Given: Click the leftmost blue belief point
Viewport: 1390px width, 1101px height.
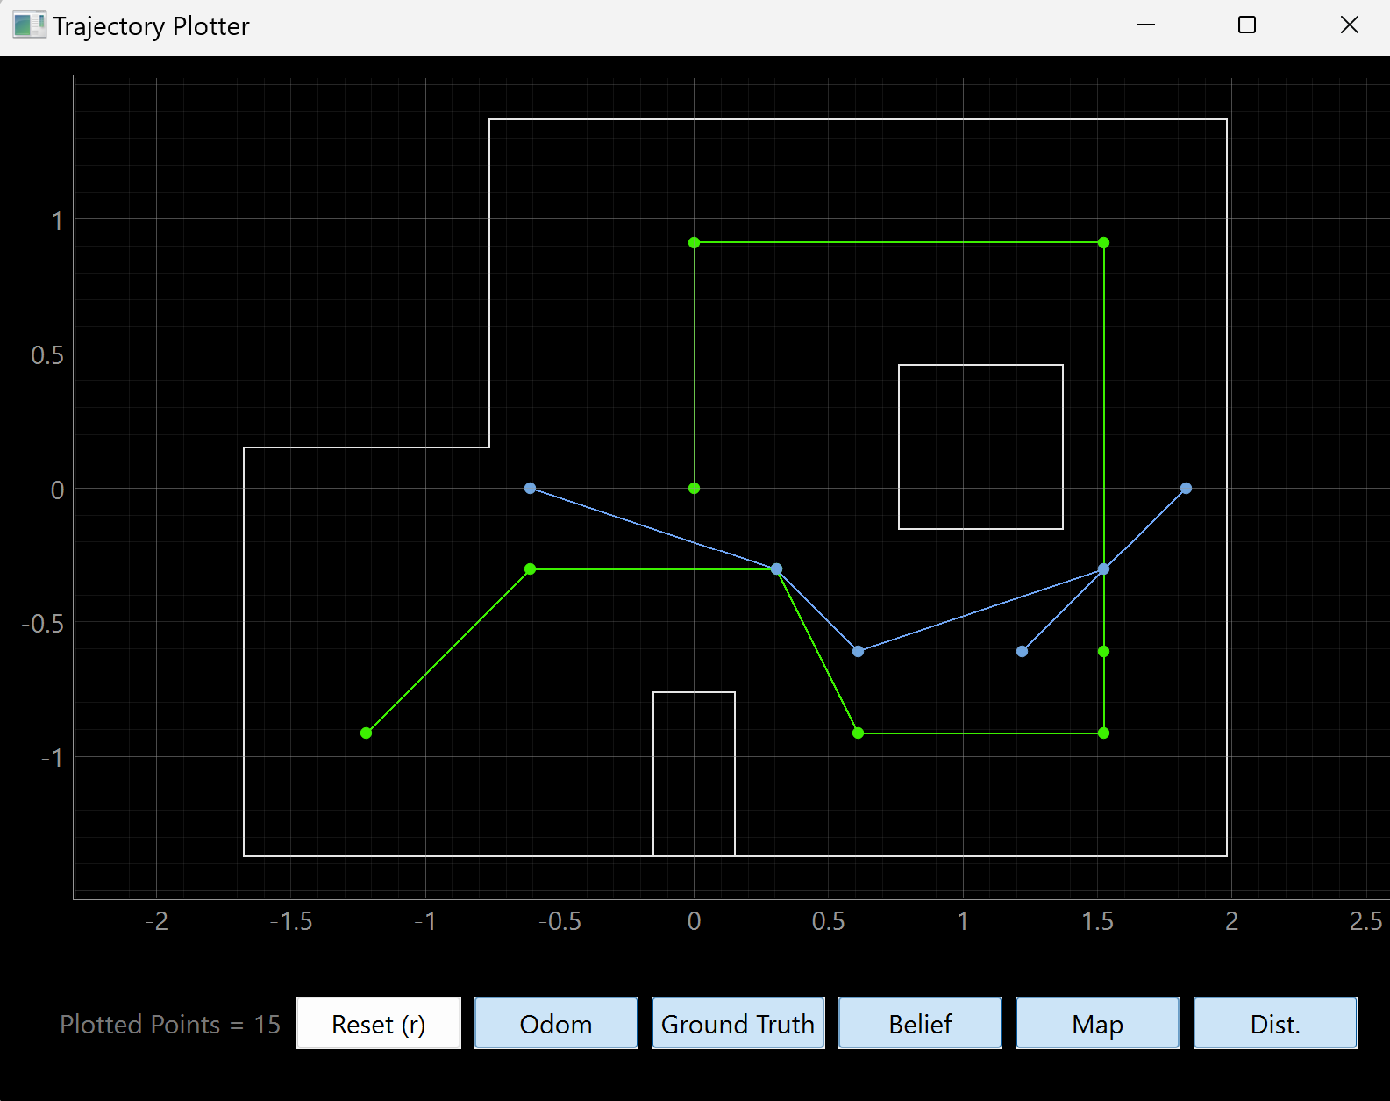Looking at the screenshot, I should (530, 488).
